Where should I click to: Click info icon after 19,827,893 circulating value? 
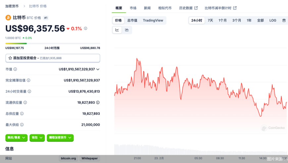[98, 102]
